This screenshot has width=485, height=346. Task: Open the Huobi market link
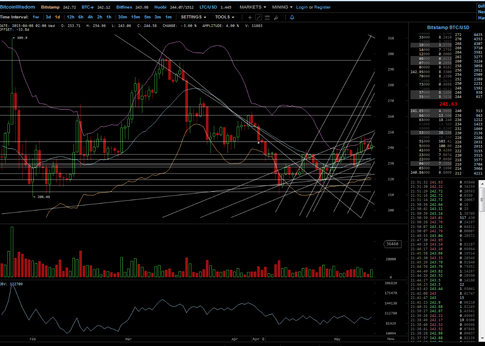[x=160, y=7]
